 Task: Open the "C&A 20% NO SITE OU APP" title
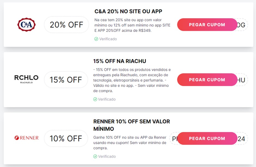click(128, 11)
